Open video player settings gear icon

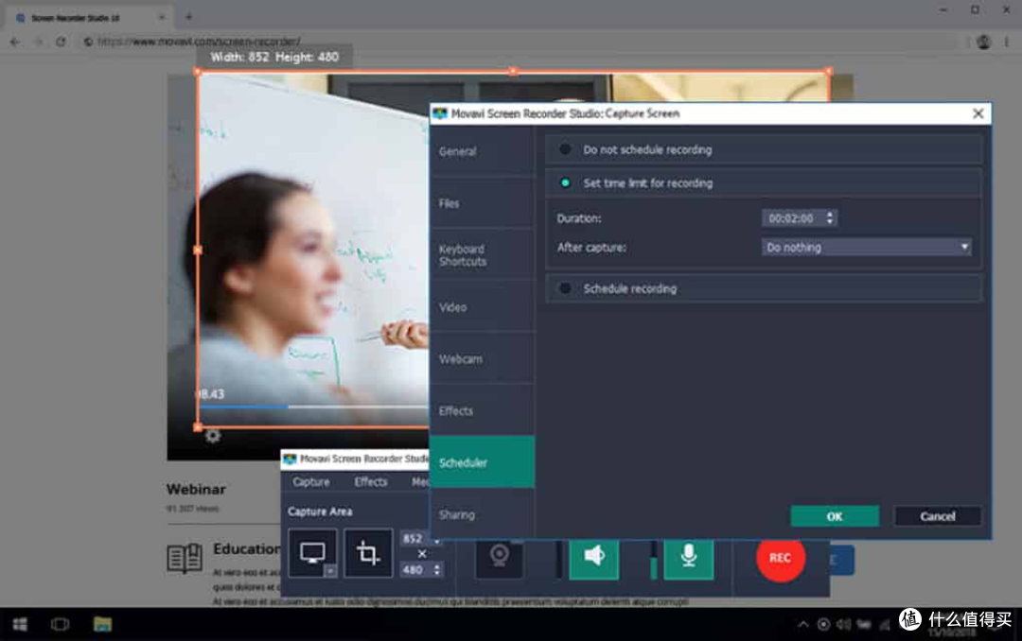(x=213, y=436)
